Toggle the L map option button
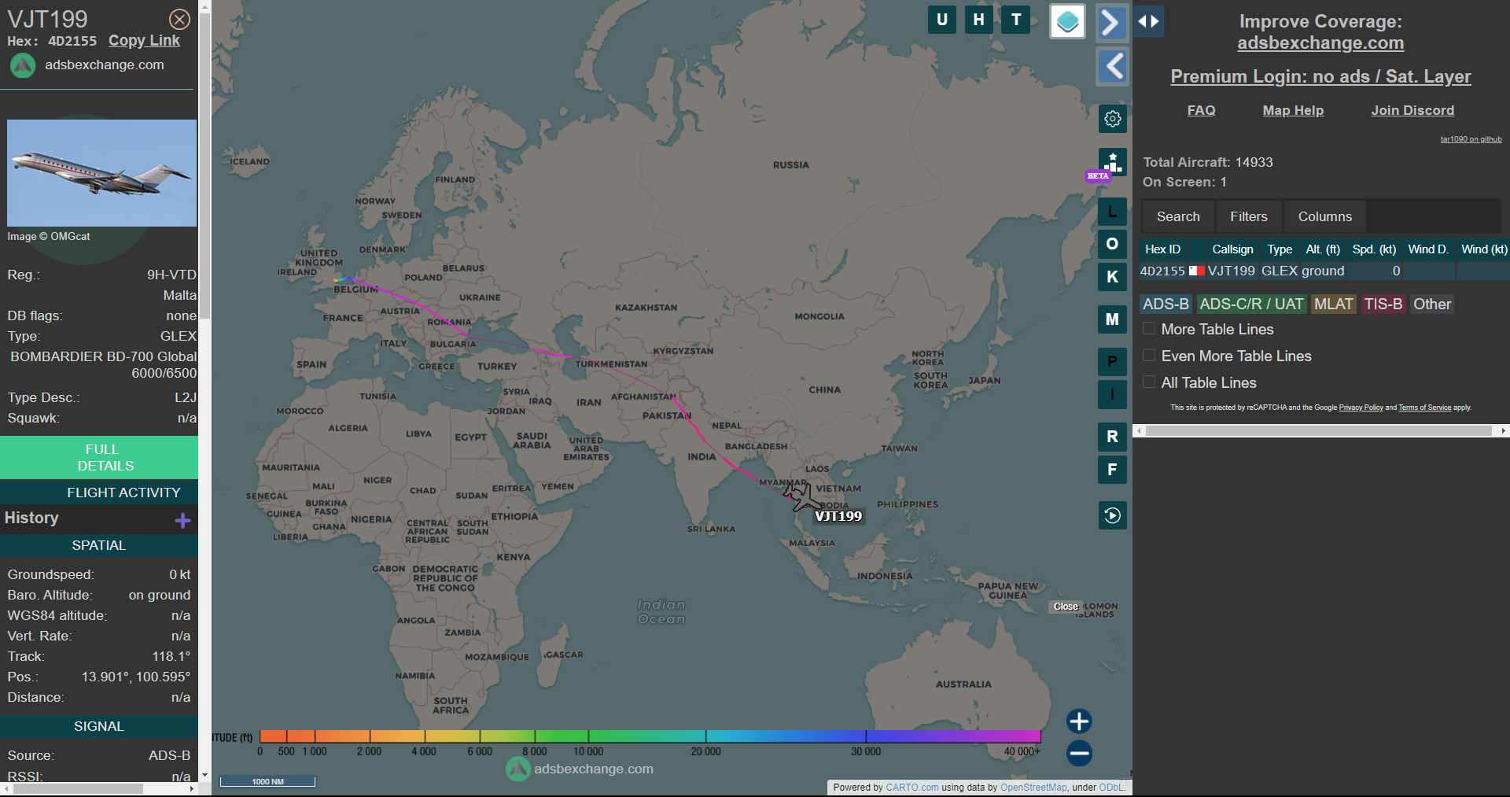The width and height of the screenshot is (1510, 797). click(1112, 212)
